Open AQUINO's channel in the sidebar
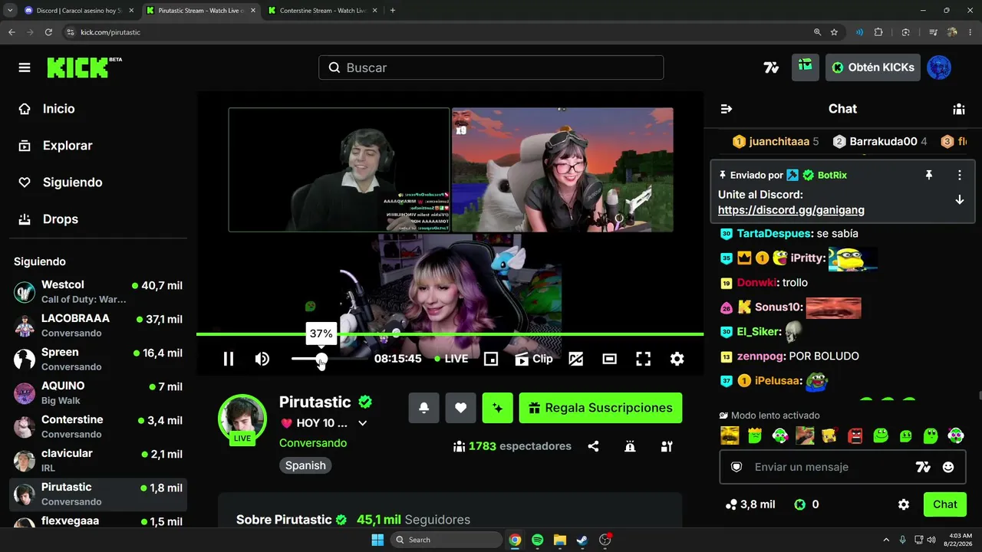 pos(97,393)
